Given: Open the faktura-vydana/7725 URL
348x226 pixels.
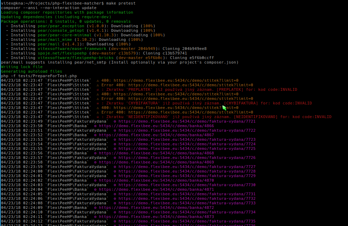Looking at the screenshot, I should point(187,149).
